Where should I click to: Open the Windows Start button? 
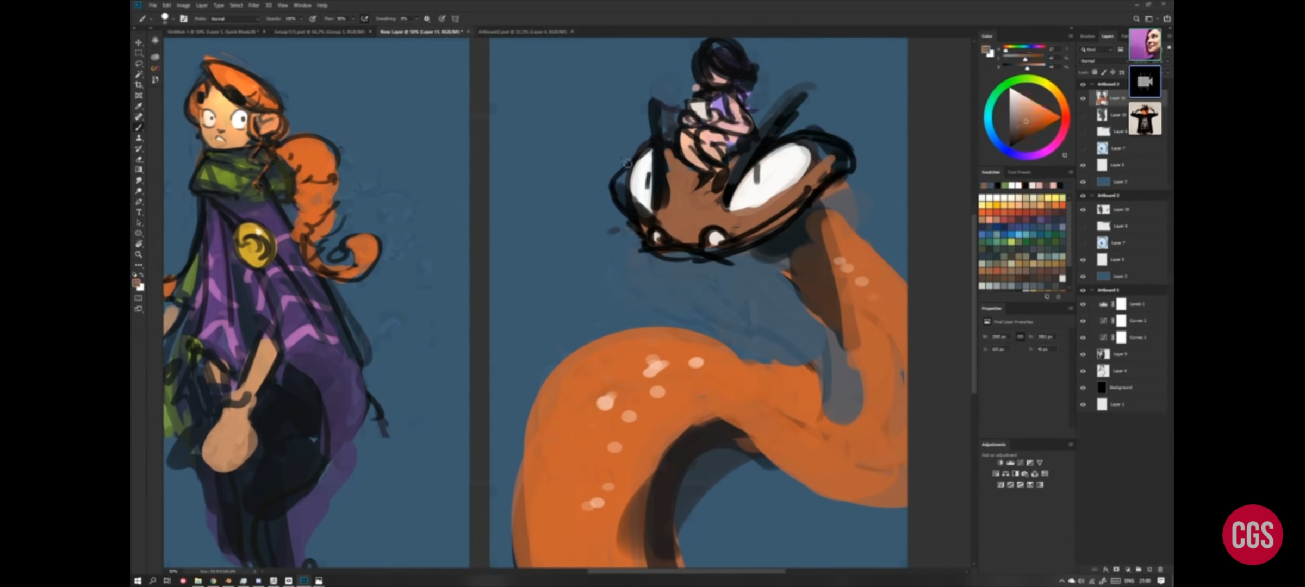(x=138, y=580)
